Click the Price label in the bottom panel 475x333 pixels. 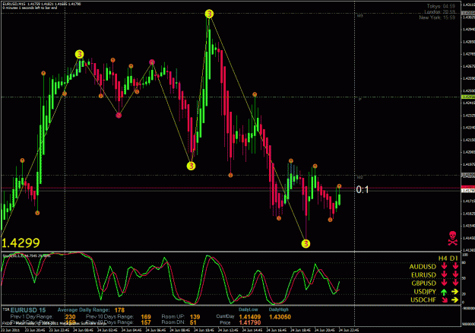click(225, 322)
